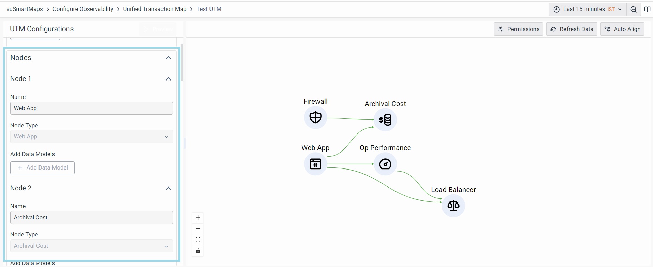Zoom out on the map canvas
This screenshot has height=267, width=653.
(198, 229)
